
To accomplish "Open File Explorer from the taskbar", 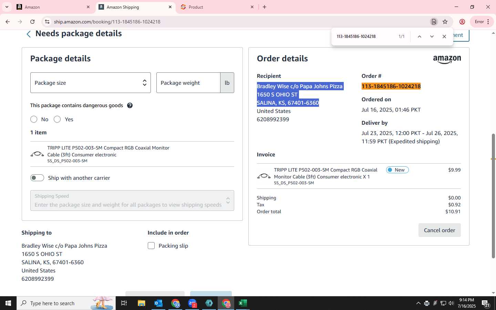I will (x=141, y=303).
